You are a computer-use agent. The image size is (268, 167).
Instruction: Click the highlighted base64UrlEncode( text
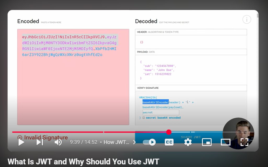coord(156,102)
